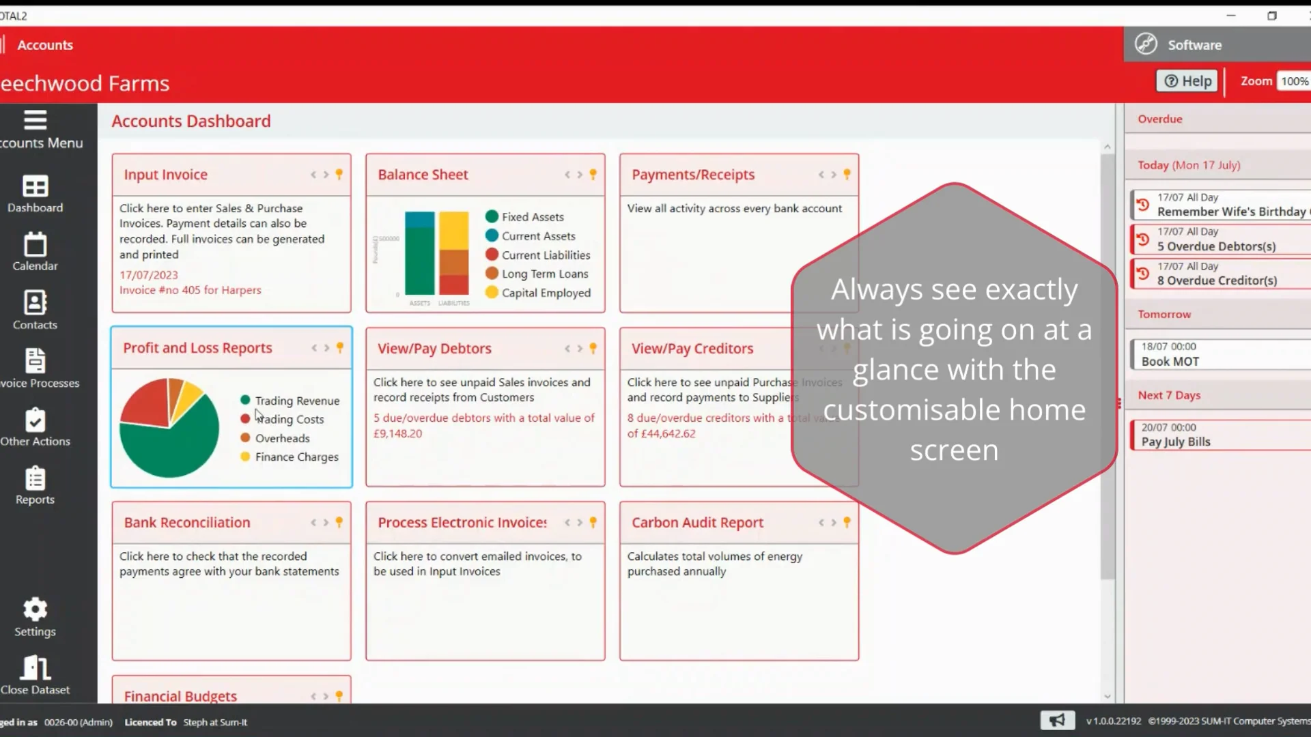The height and width of the screenshot is (737, 1311).
Task: Click the forward arrow on Profit and Loss Reports
Action: [x=326, y=347]
